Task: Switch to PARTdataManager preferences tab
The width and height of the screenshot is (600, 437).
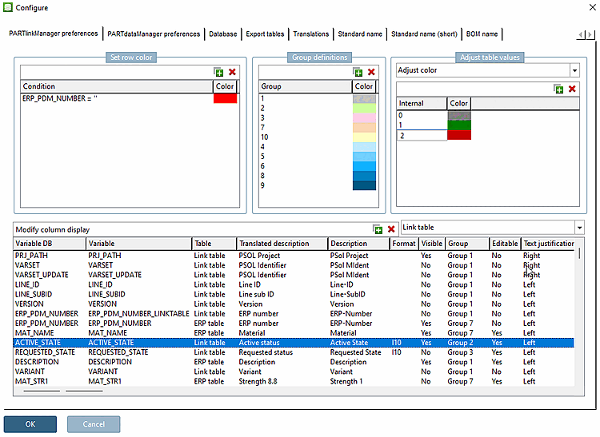Action: click(x=154, y=34)
